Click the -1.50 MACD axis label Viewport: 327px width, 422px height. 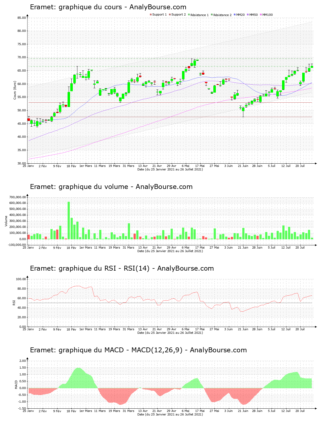[x=22, y=408]
